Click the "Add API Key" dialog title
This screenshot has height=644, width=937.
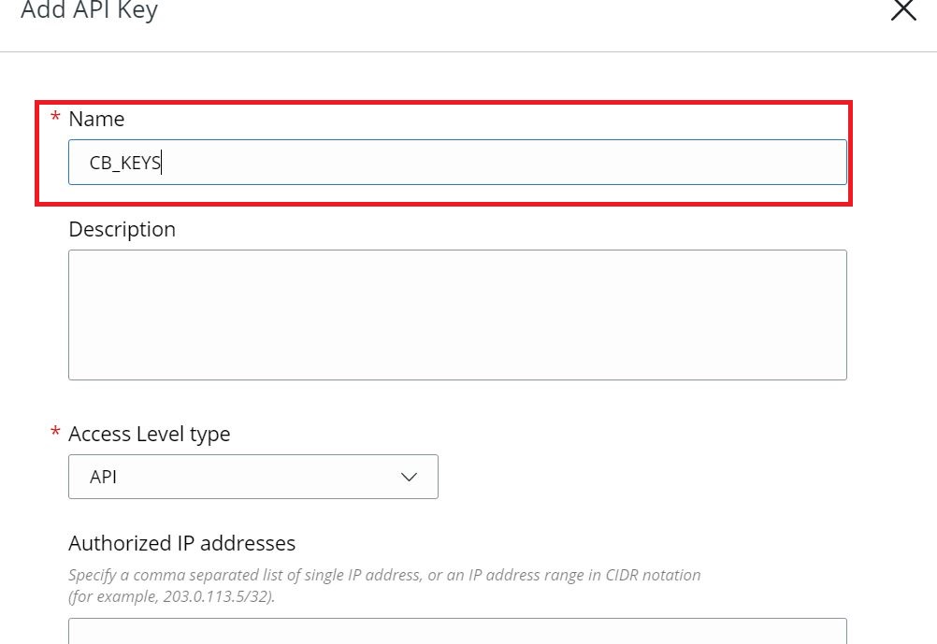[x=90, y=11]
